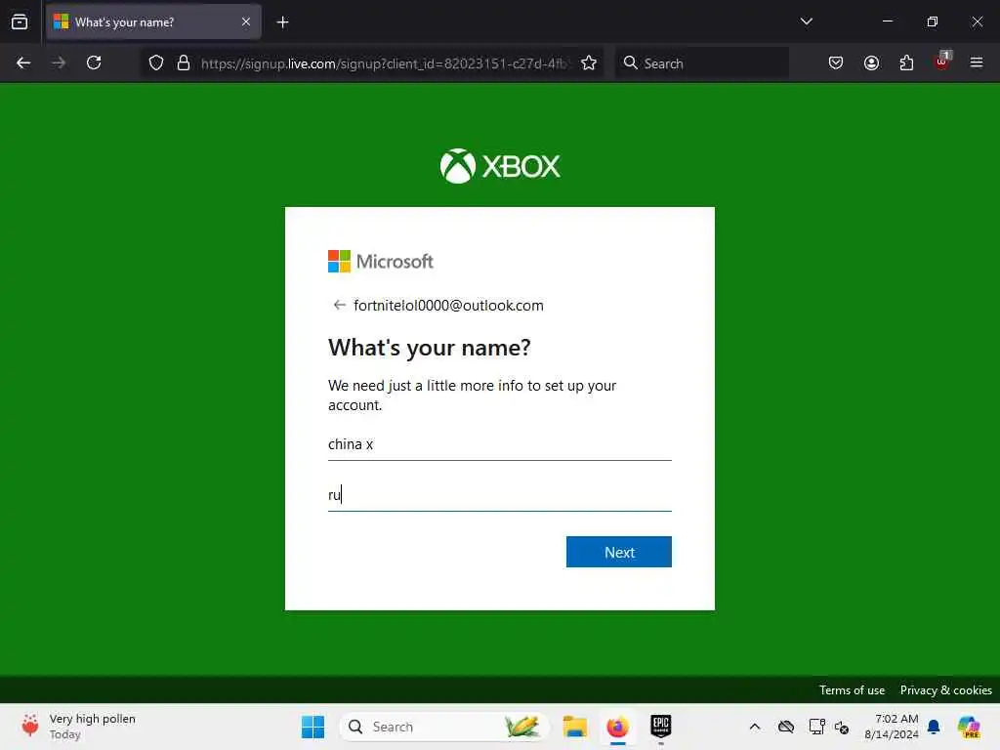The height and width of the screenshot is (750, 1000).
Task: Open the Firefox application hamburger menu
Action: point(977,62)
